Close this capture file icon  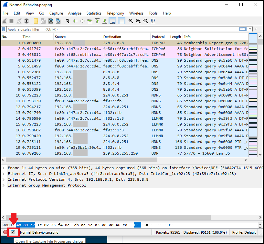click(51, 21)
